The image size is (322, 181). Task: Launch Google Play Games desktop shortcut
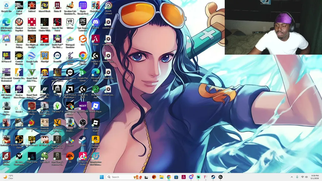tap(83, 75)
